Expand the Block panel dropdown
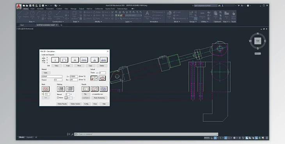The width and height of the screenshot is (285, 144). tap(177, 21)
